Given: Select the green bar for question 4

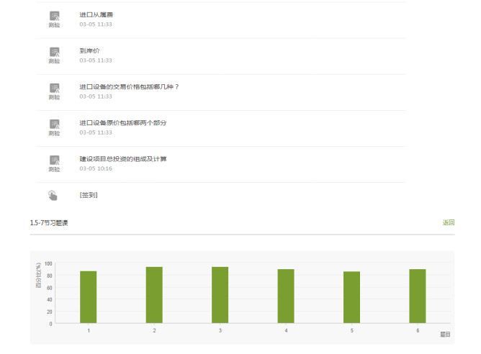Looking at the screenshot, I should (x=286, y=296).
